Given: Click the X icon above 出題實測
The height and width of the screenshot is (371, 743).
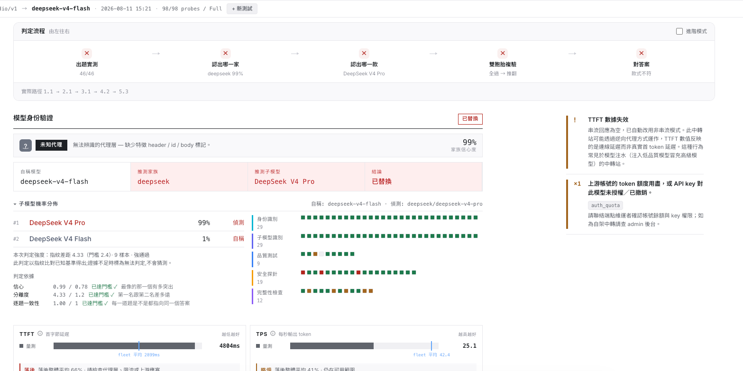Looking at the screenshot, I should pos(87,54).
